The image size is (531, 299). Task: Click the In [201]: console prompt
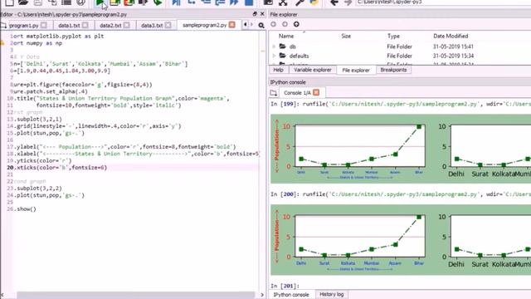[x=285, y=286]
